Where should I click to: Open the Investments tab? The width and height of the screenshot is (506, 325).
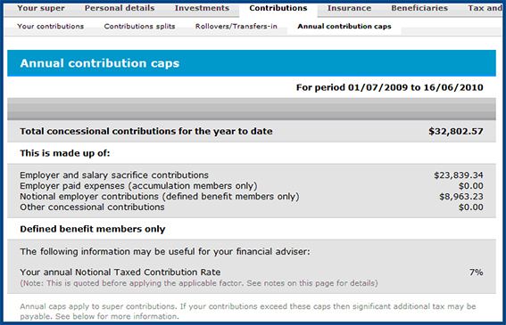tap(202, 8)
